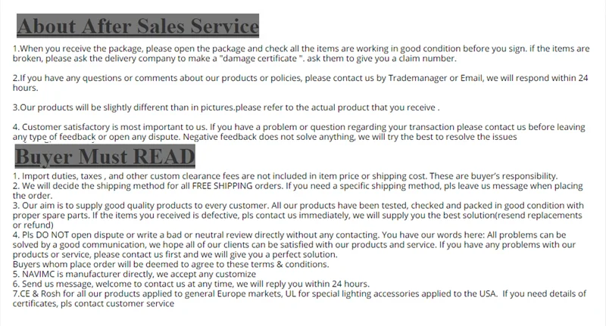Click the Import duties, taxes line

coord(286,176)
